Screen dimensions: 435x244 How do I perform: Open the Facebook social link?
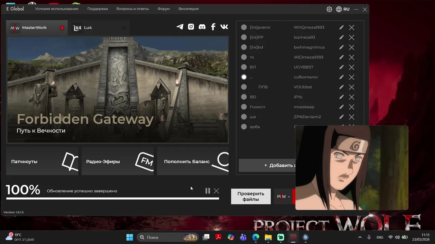point(213,27)
